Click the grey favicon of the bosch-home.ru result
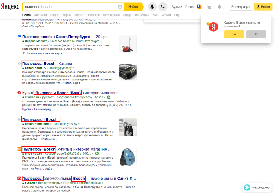The image size is (275, 193). click(19, 63)
